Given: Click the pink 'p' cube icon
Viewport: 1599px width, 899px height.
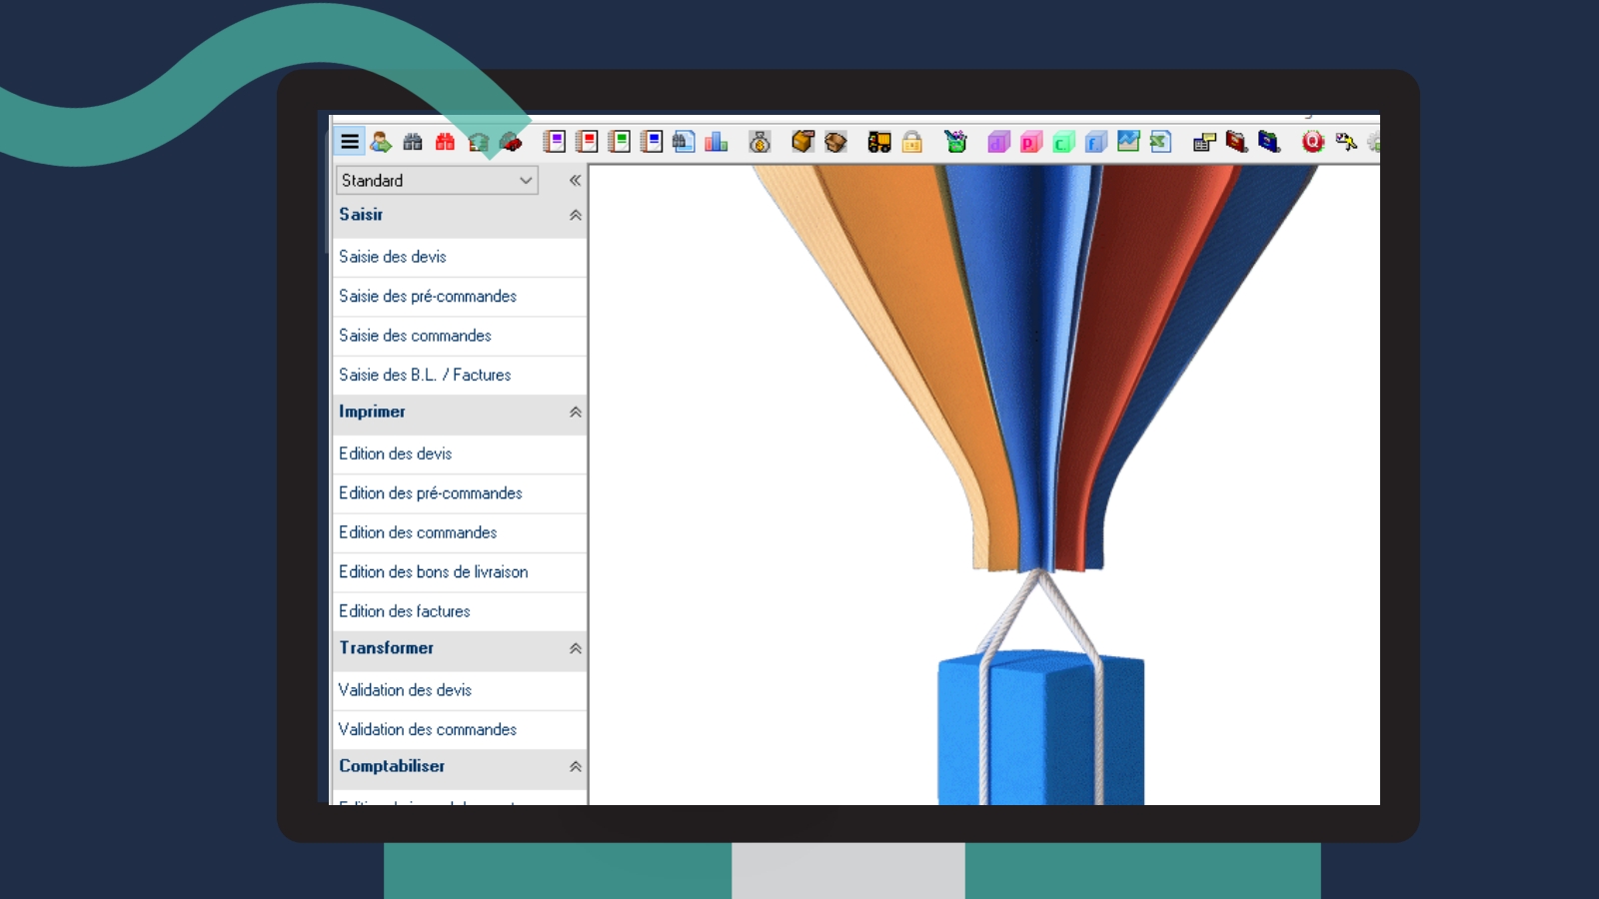Looking at the screenshot, I should tap(1031, 142).
